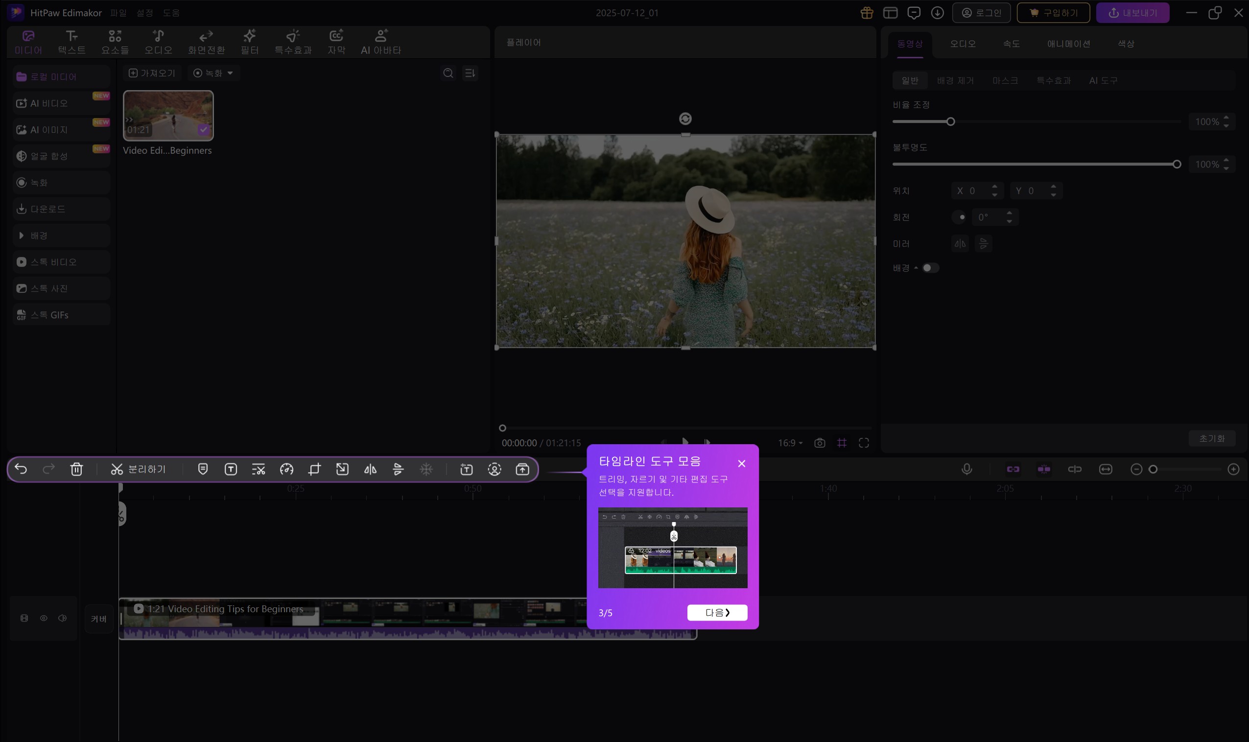Select the Video Editing Beginners media thumbnail
Image resolution: width=1249 pixels, height=742 pixels.
(168, 116)
